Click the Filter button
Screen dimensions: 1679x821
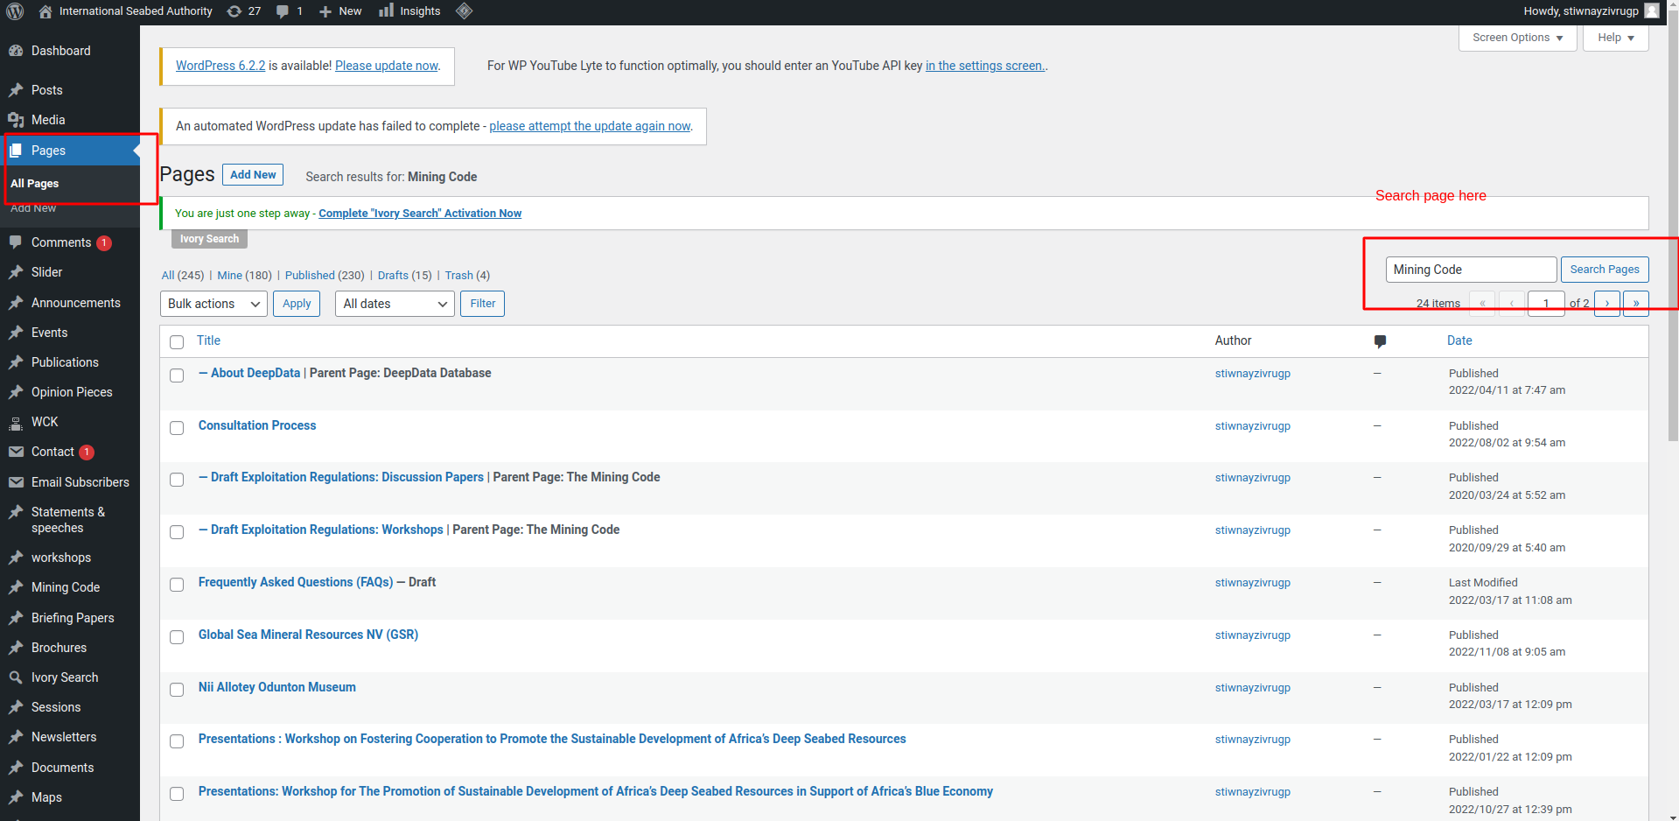point(483,304)
